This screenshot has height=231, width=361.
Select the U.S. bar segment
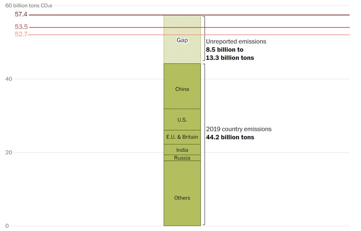click(182, 120)
